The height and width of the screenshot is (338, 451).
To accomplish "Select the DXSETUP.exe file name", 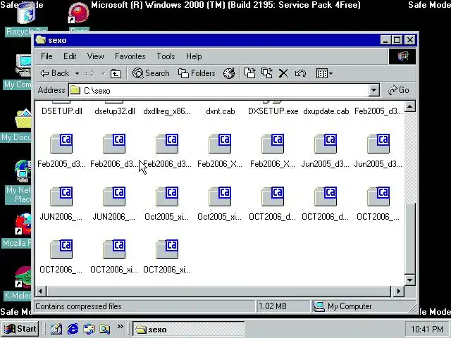I will [x=273, y=111].
